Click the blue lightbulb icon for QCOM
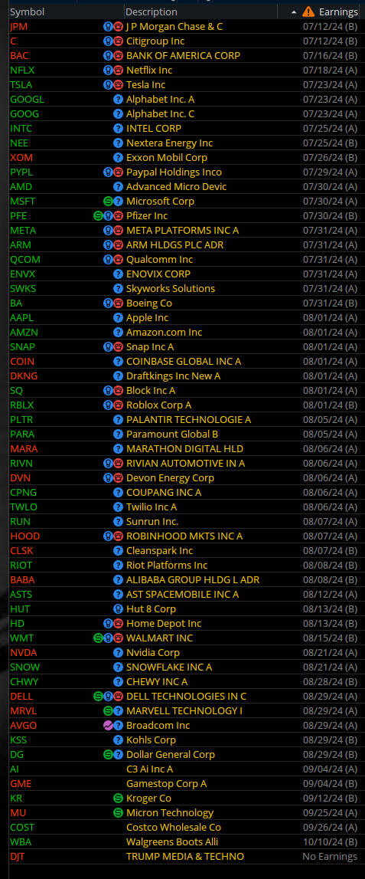Image resolution: width=365 pixels, height=879 pixels. click(108, 260)
